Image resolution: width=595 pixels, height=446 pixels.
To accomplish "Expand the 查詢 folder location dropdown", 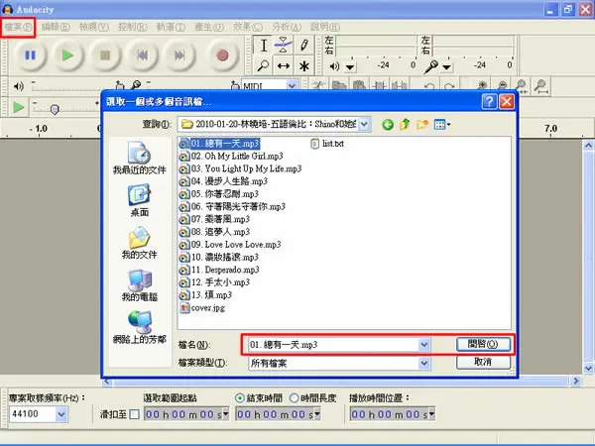I will click(x=364, y=124).
